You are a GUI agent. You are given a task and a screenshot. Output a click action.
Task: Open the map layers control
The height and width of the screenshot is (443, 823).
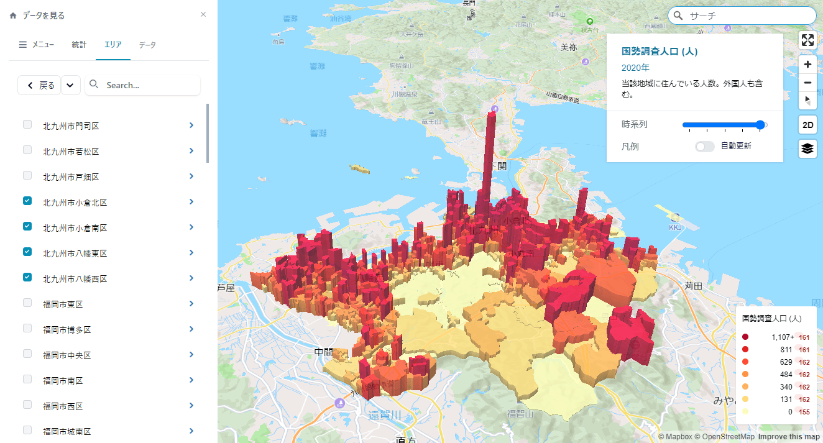point(807,148)
